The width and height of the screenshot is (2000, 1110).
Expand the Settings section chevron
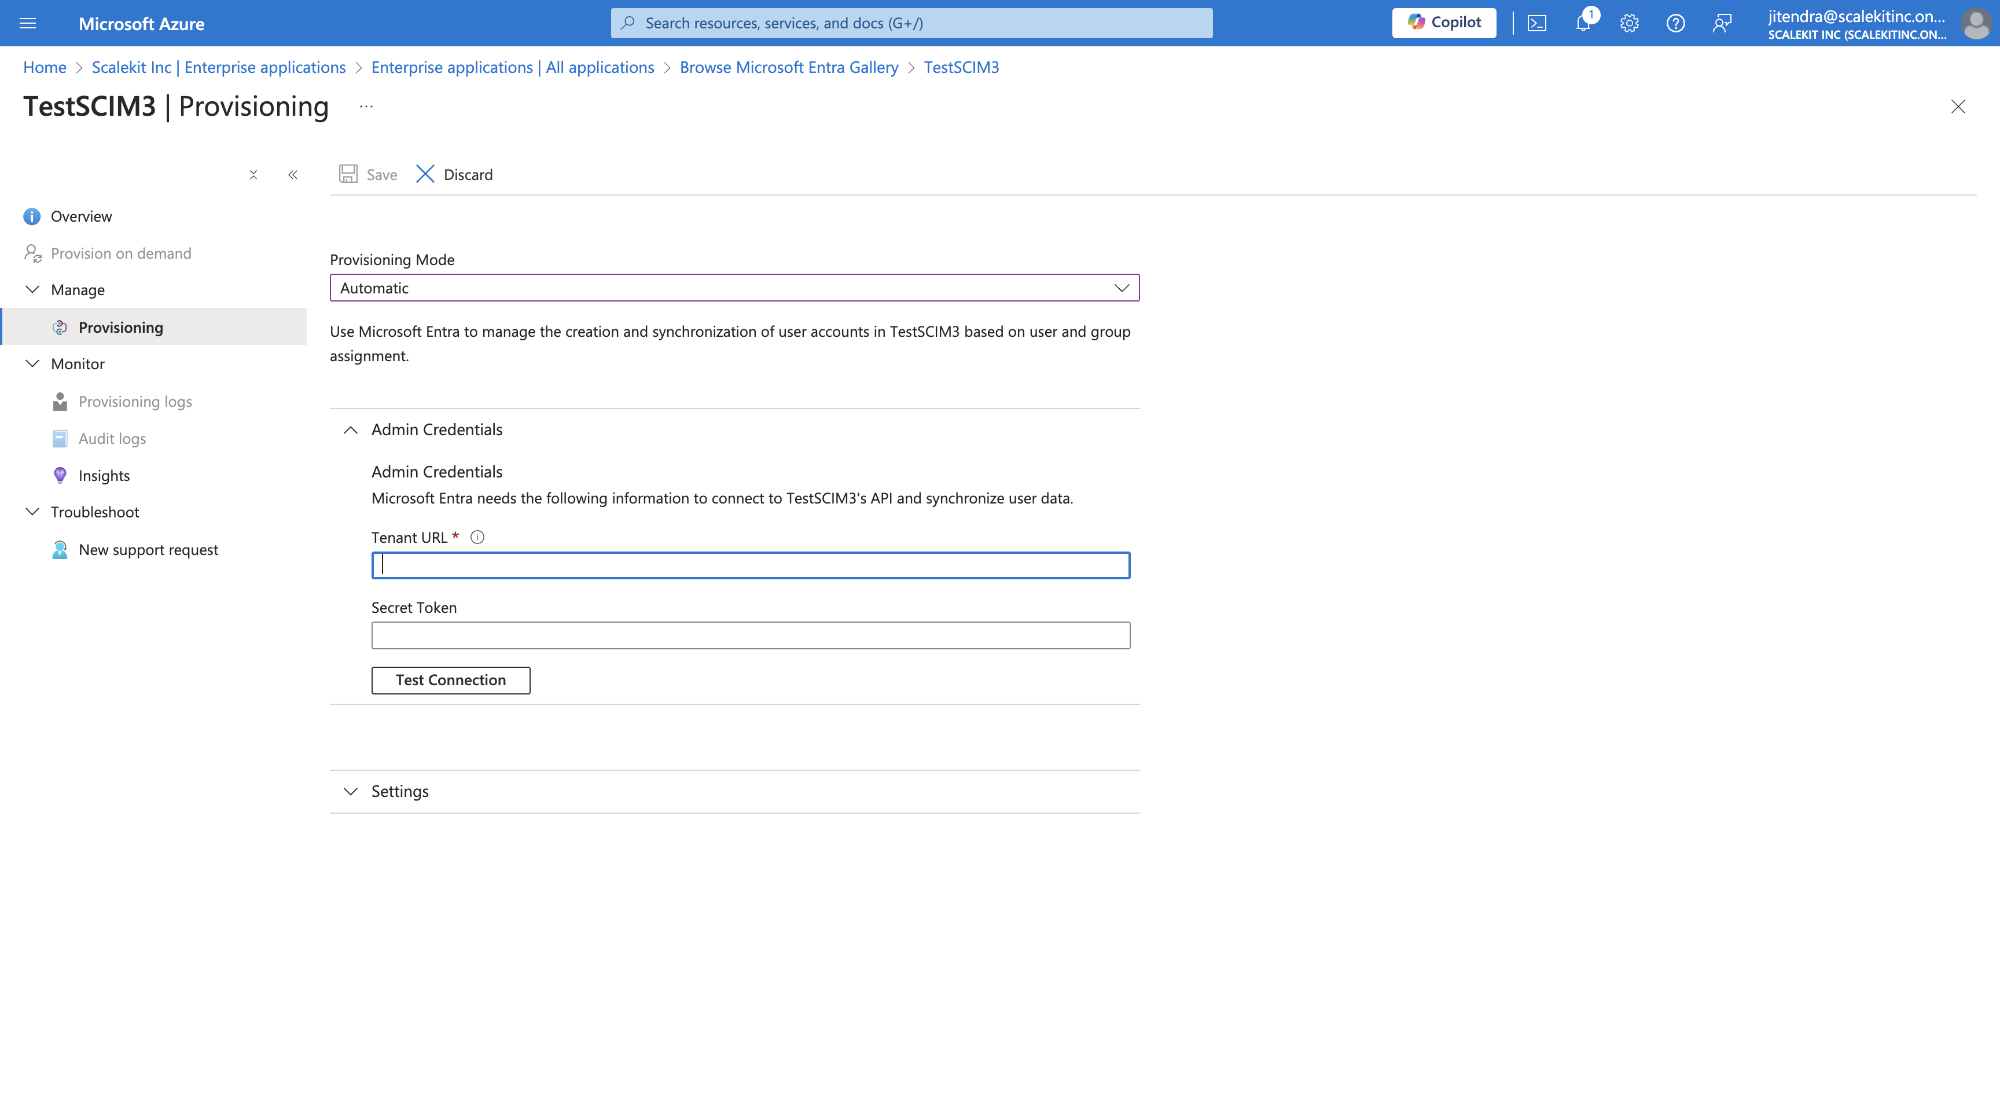(350, 791)
